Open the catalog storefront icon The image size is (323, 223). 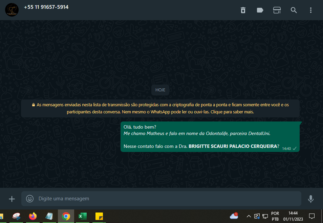point(277,10)
